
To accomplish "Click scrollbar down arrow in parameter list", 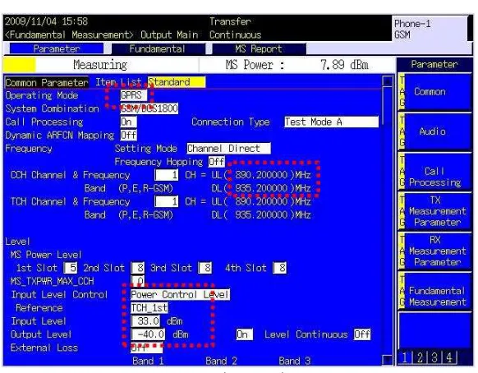I will click(x=387, y=359).
